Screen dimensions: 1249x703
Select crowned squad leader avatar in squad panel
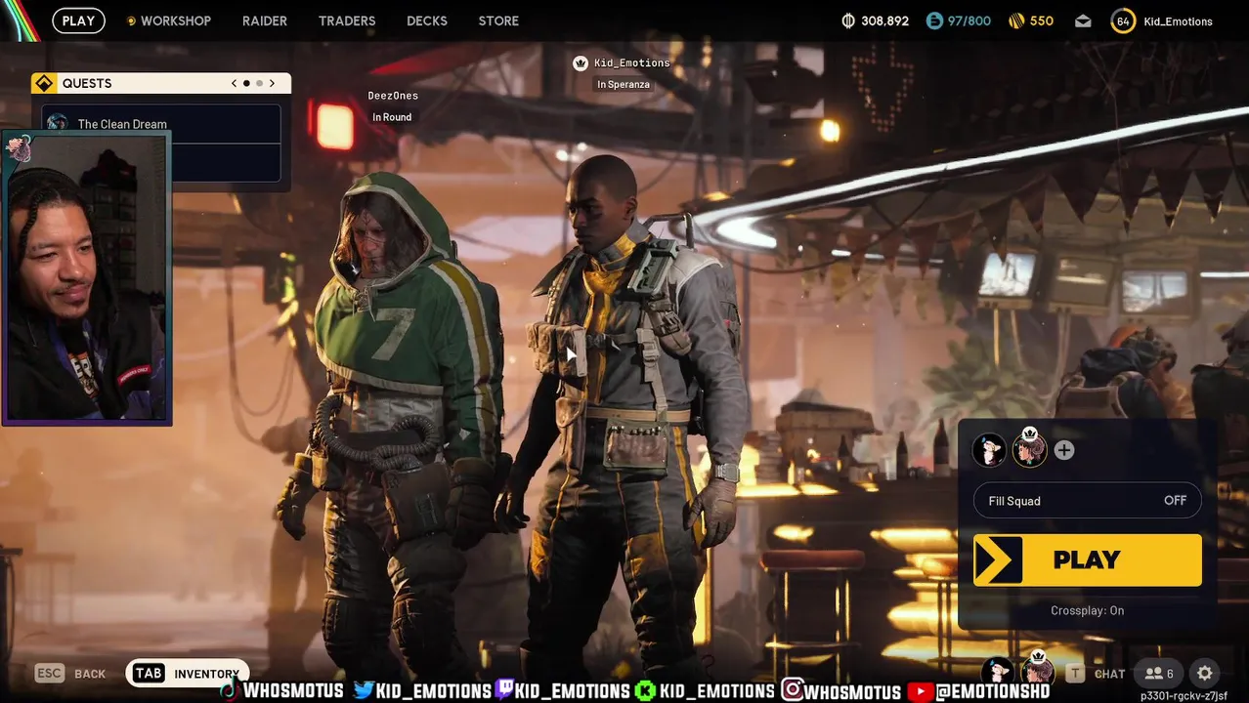click(1029, 448)
